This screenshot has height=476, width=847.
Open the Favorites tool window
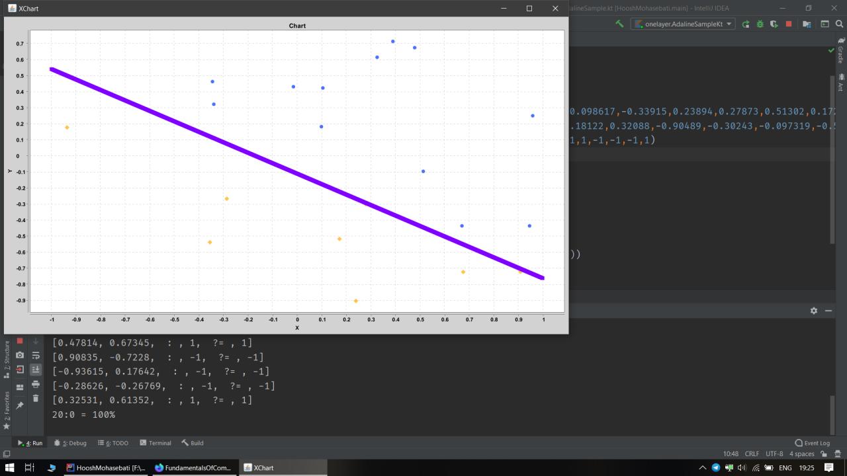pos(7,411)
